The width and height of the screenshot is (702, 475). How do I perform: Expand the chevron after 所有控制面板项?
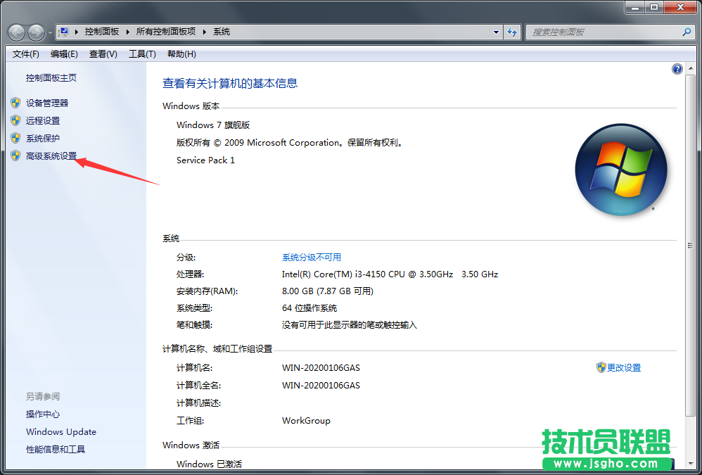(x=205, y=32)
